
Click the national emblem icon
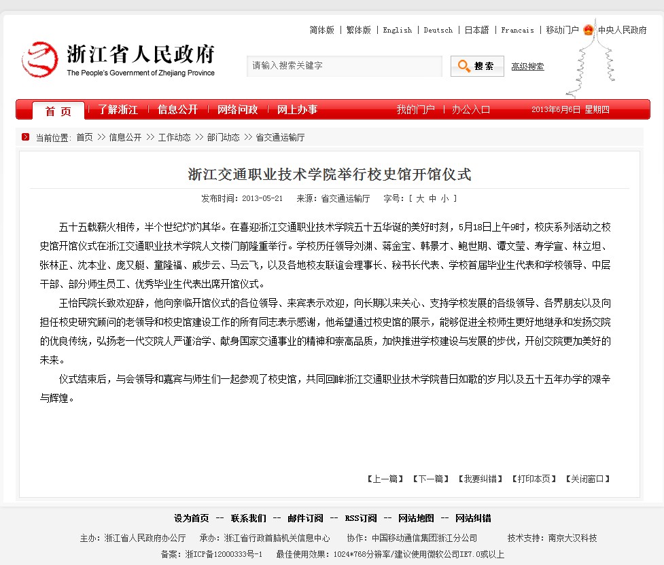pos(588,30)
